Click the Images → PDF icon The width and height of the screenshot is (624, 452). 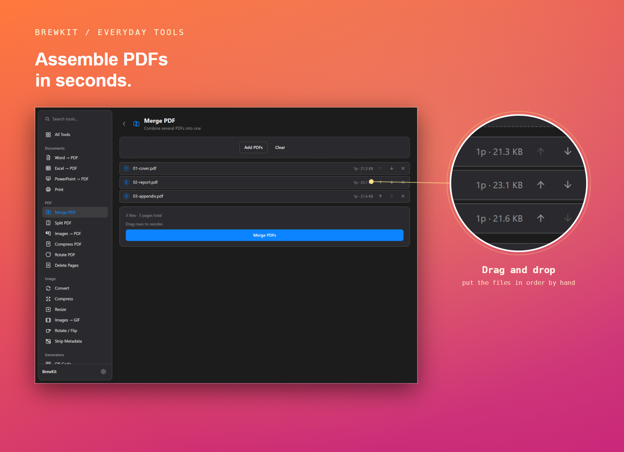pyautogui.click(x=48, y=233)
